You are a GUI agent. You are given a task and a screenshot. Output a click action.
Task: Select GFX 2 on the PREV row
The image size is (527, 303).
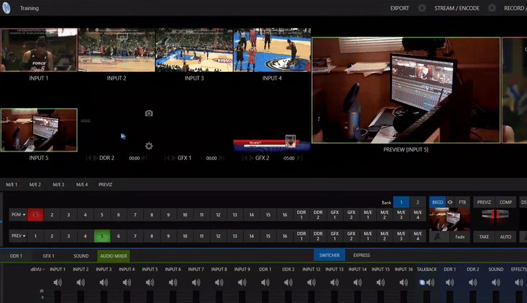pyautogui.click(x=351, y=236)
